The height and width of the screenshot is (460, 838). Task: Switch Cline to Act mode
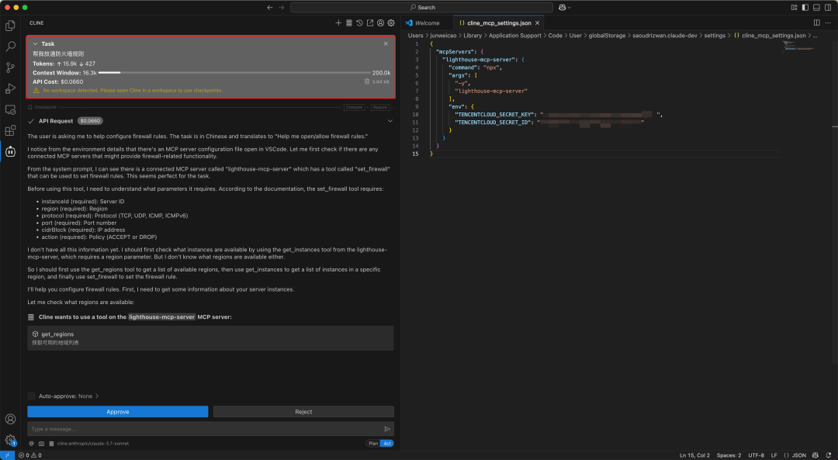[387, 444]
